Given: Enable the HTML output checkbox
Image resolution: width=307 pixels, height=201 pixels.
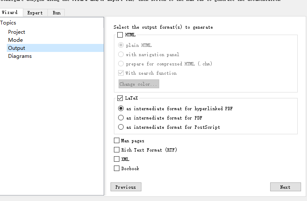Looking at the screenshot, I should pos(120,35).
